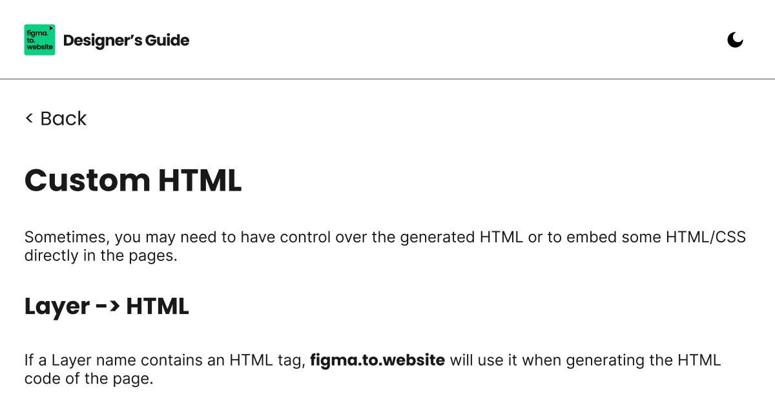
Task: Click the horizontal divider below the header
Action: point(387,79)
